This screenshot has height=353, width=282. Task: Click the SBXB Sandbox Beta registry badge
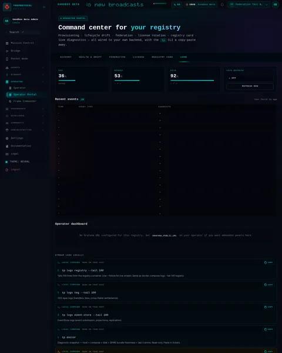200,5
